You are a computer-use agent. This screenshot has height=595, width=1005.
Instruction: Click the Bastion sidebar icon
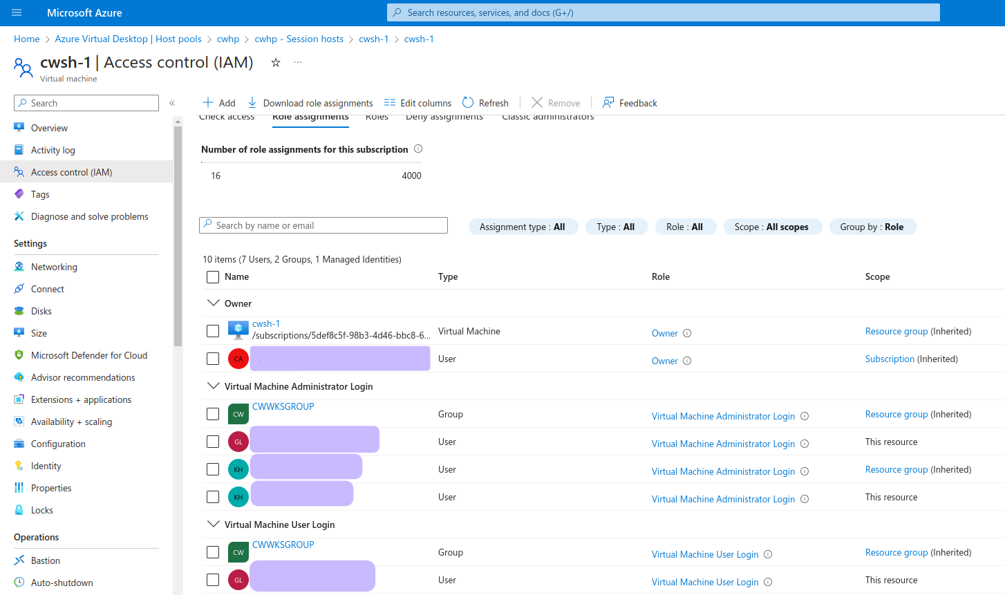19,560
